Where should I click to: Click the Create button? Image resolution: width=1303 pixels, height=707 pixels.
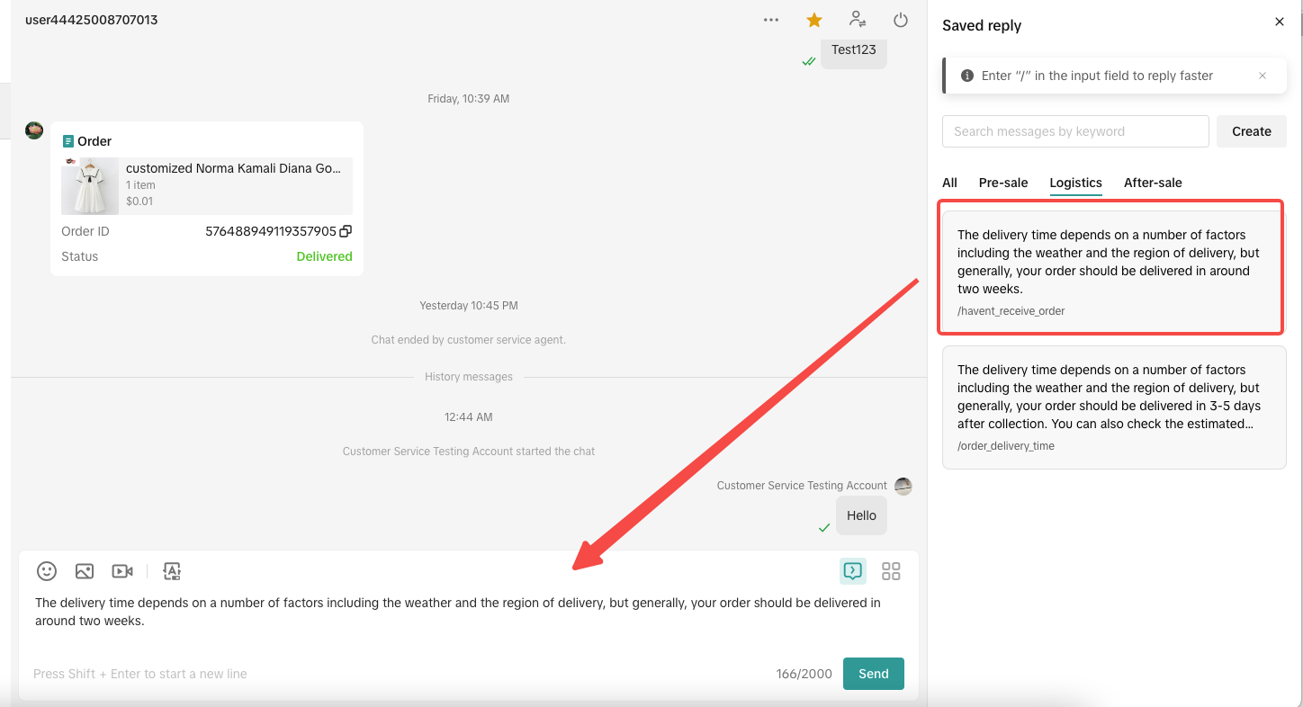1251,131
